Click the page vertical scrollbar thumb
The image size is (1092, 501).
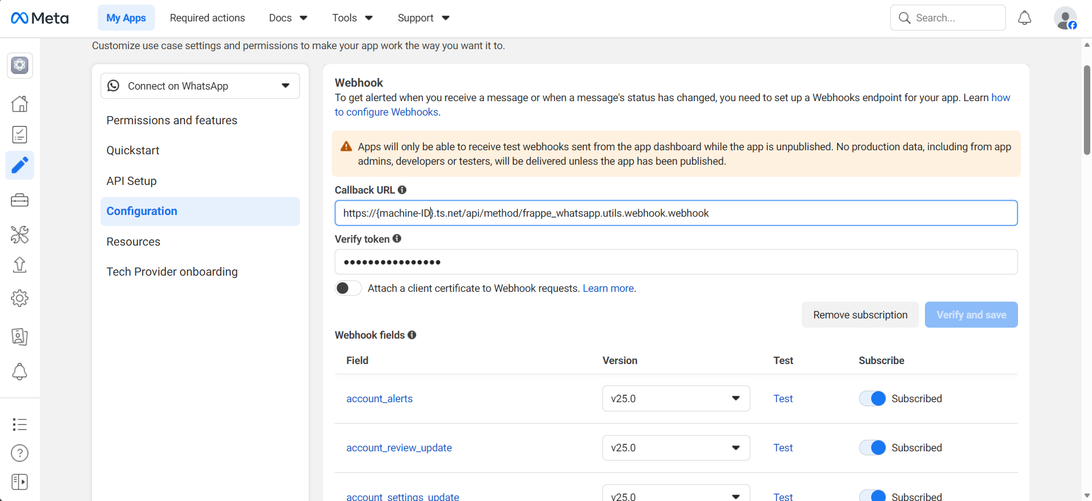1087,110
